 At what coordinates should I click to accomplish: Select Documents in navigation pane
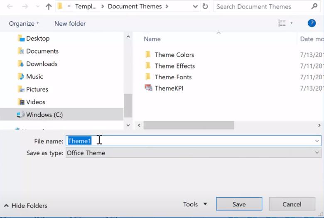tap(42, 51)
